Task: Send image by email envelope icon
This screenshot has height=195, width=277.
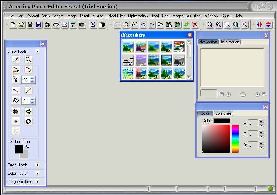Action: (65, 25)
